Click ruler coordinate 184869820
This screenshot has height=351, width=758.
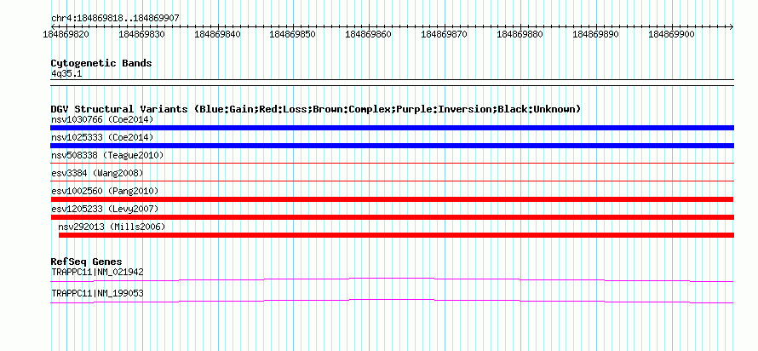66,34
